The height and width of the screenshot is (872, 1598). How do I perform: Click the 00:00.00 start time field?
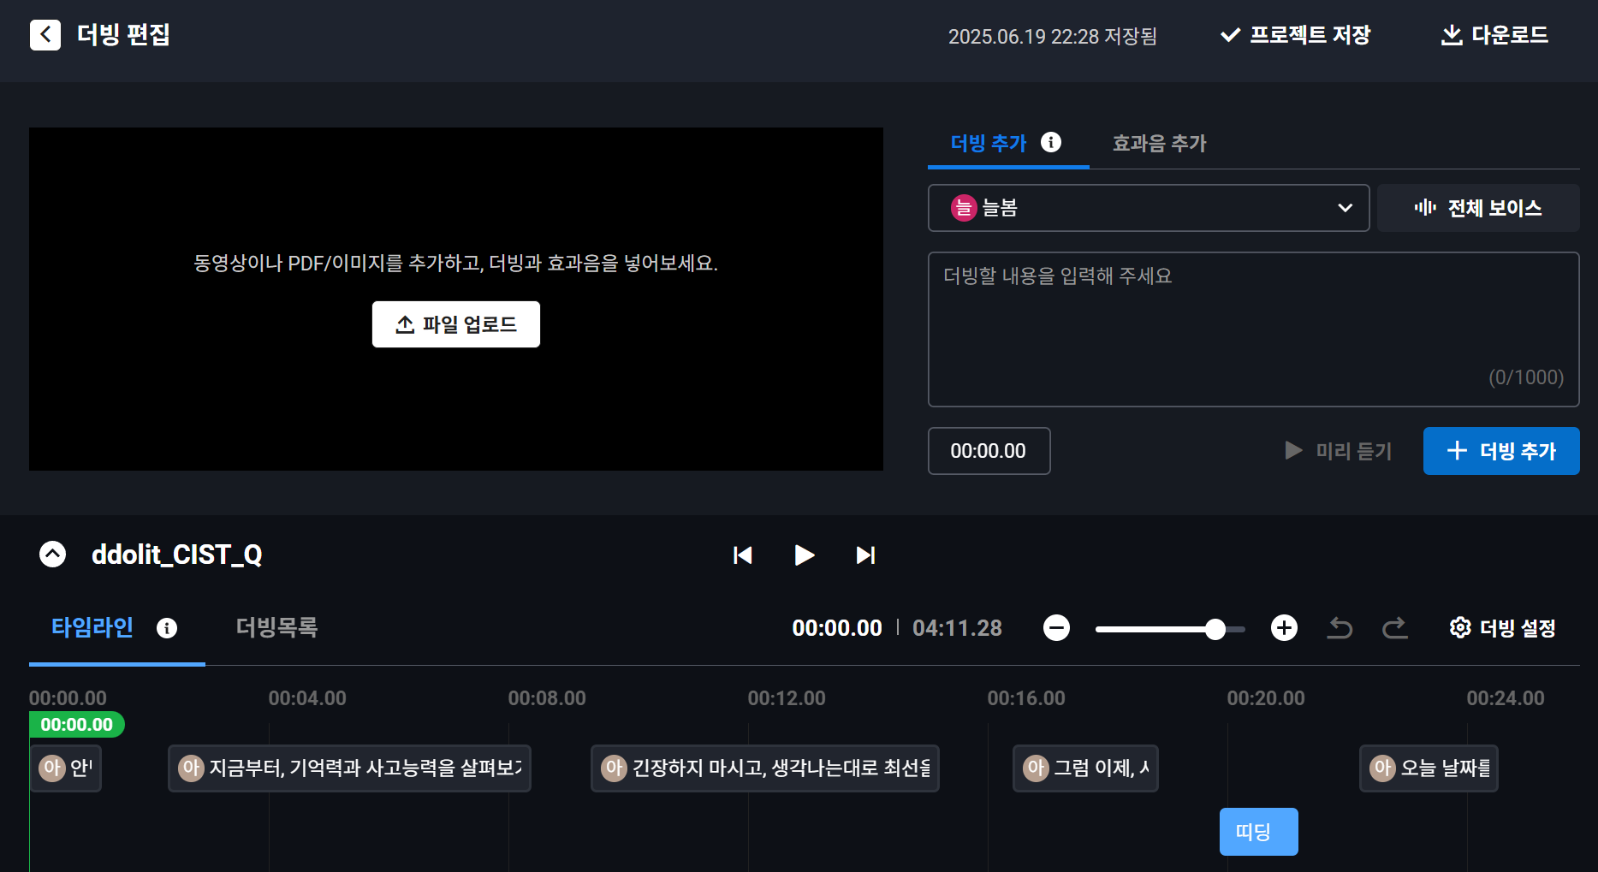point(989,451)
